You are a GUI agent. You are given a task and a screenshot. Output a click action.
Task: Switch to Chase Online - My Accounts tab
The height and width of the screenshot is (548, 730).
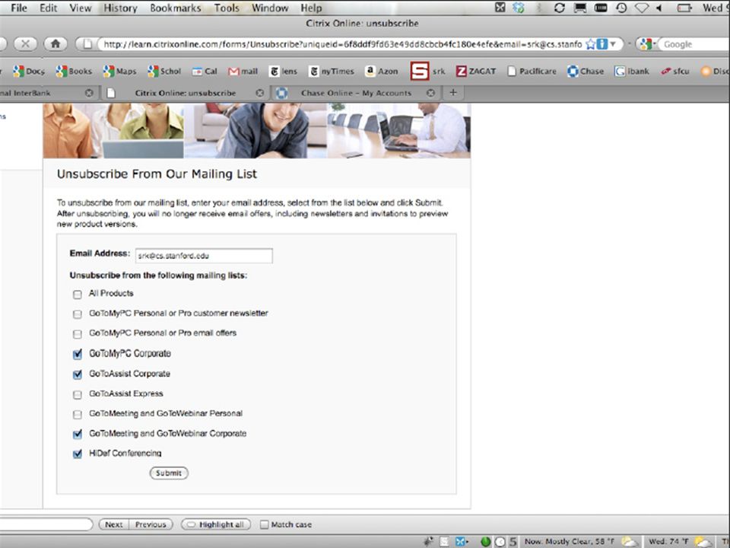tap(356, 93)
